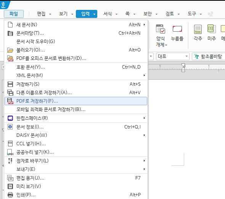The image size is (225, 199).
Task: Expand the 검토 menu dropdown arrow
Action: click(178, 14)
